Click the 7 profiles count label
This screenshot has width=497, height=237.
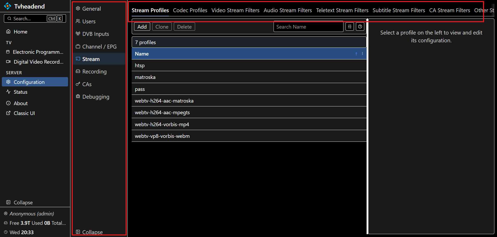145,42
